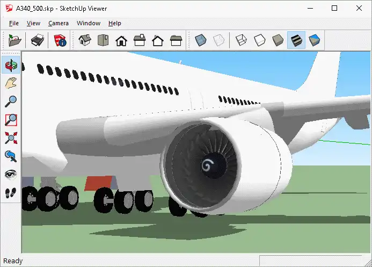Open the Camera menu
372x267 pixels.
59,23
